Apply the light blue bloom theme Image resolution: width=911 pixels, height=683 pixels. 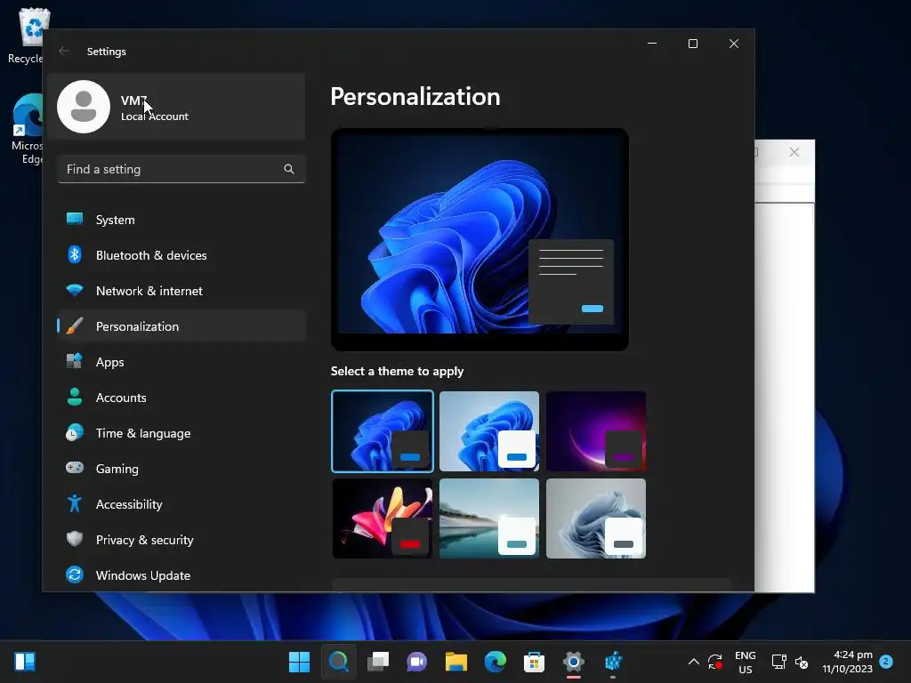(489, 431)
